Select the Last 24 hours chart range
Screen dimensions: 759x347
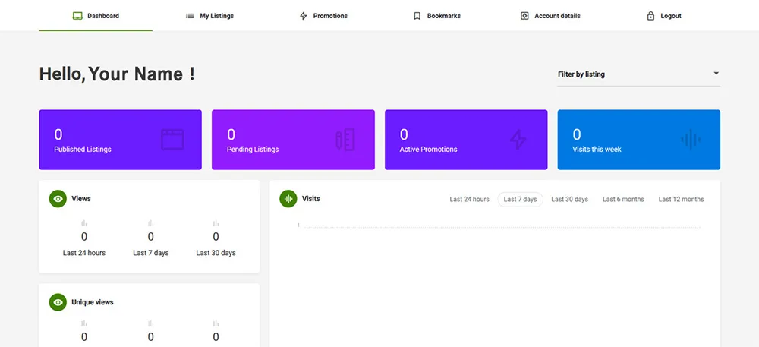click(469, 200)
